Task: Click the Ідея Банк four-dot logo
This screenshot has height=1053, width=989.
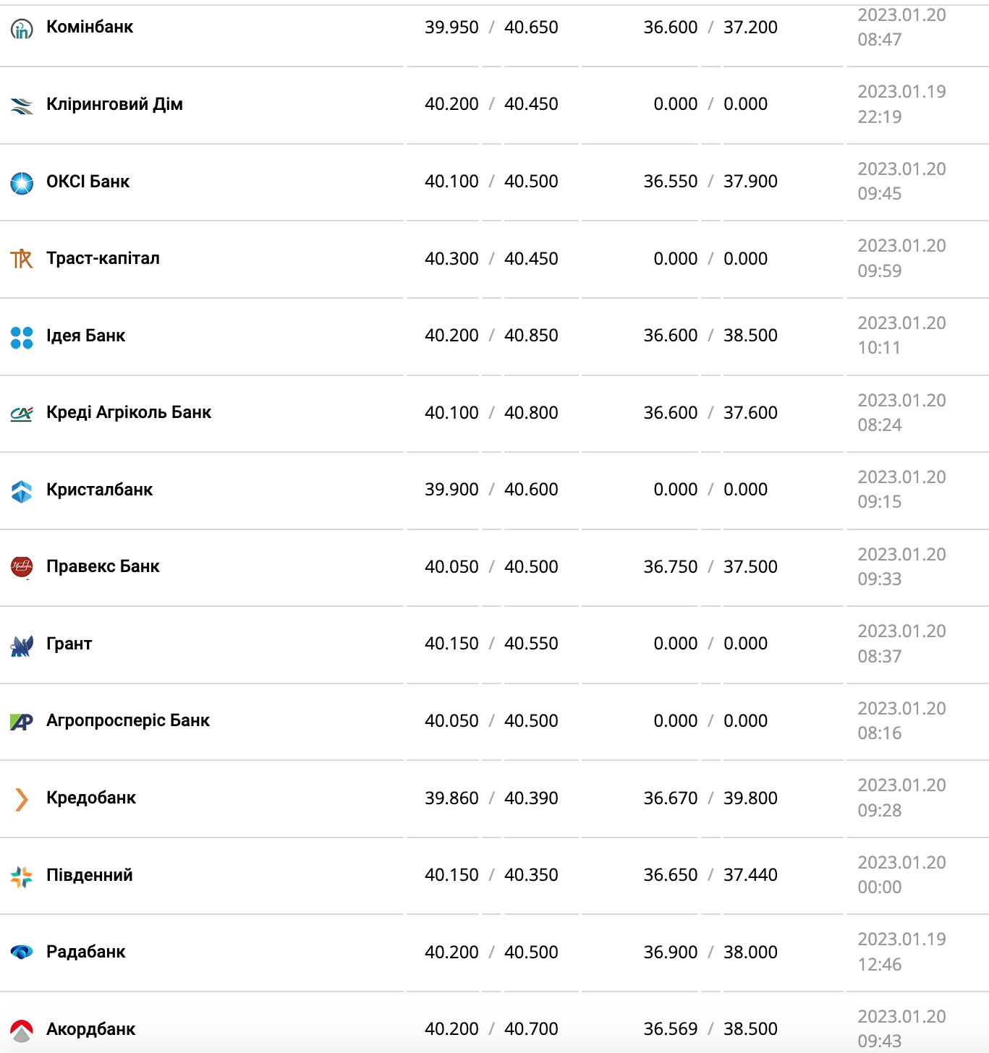Action: (x=22, y=337)
